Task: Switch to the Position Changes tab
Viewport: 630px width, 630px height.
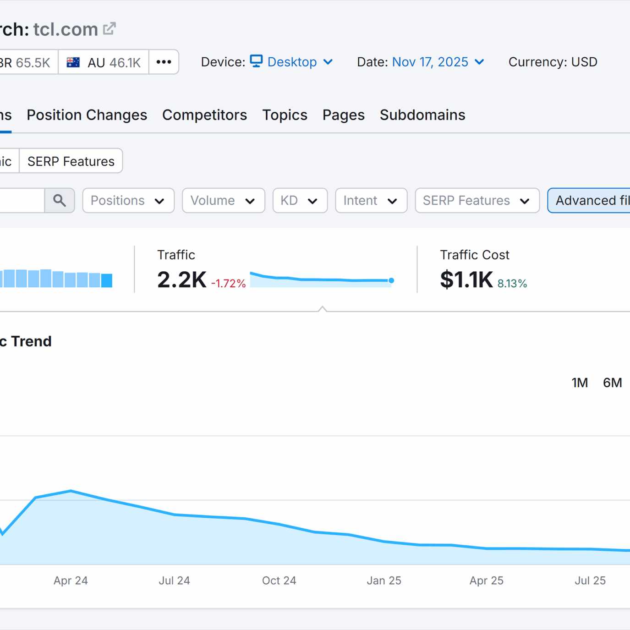Action: coord(87,115)
